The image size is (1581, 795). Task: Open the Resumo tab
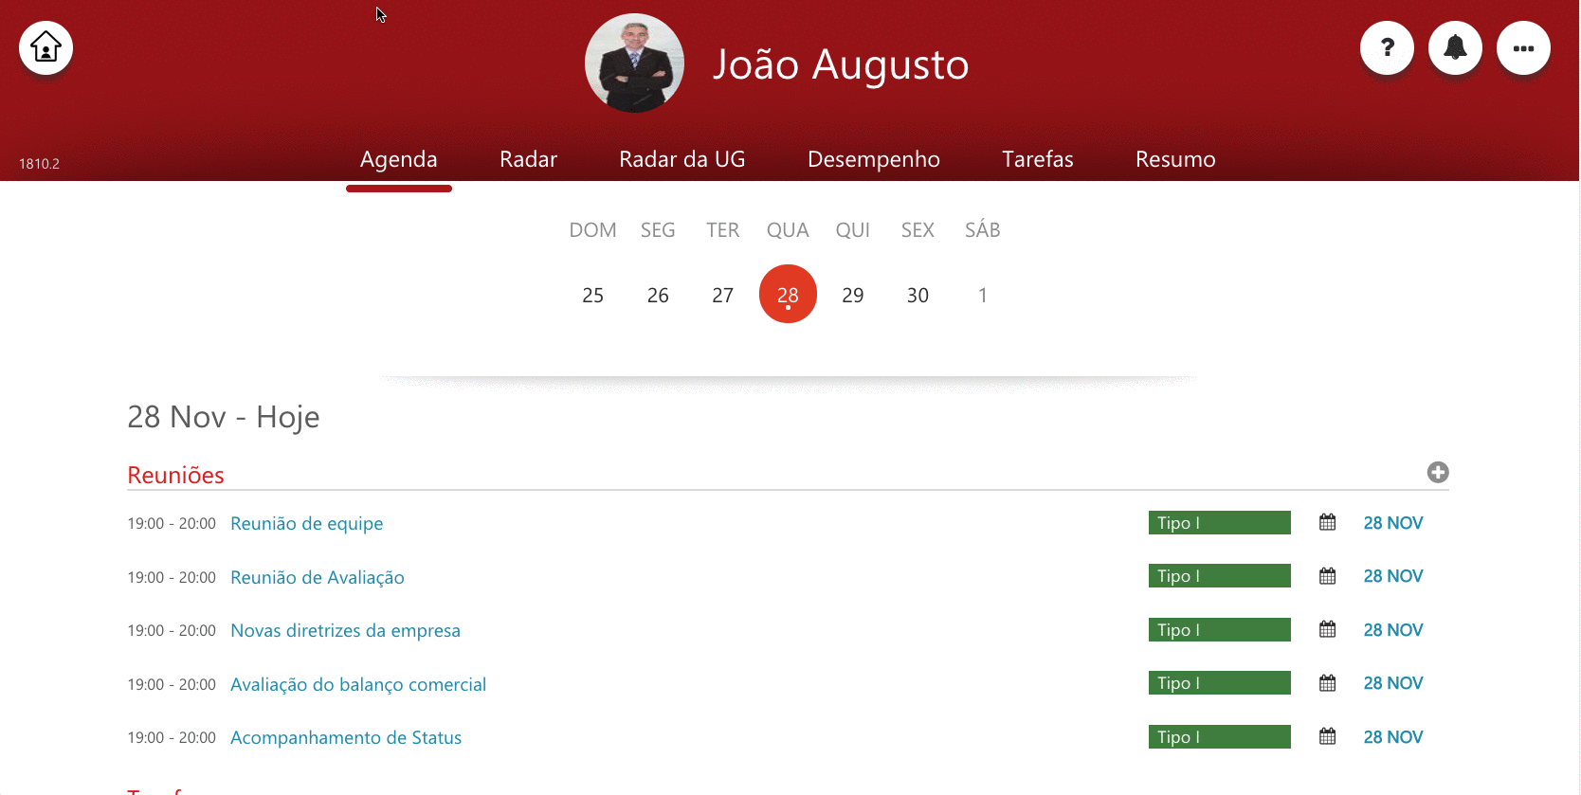tap(1175, 159)
